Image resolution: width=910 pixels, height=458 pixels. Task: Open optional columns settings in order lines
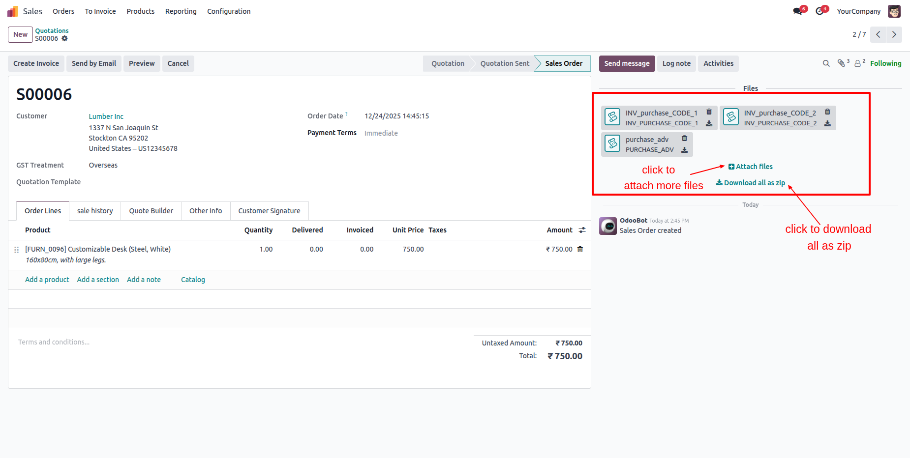point(582,230)
